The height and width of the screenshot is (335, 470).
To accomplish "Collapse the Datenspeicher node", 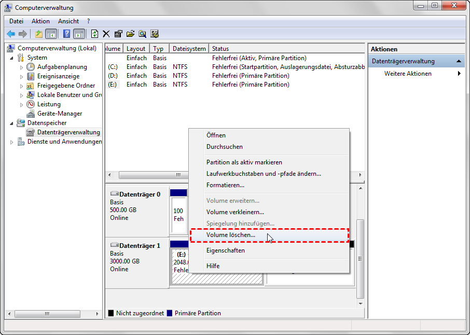I will [x=12, y=123].
